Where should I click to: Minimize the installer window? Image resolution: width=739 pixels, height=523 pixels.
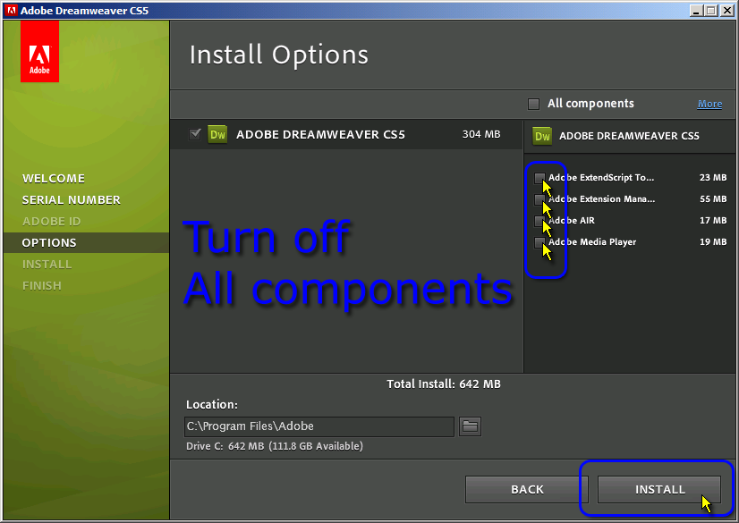pos(696,11)
